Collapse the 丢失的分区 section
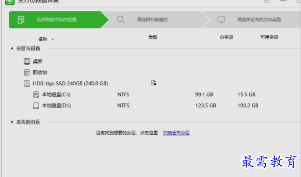The height and width of the screenshot is (177, 301). pyautogui.click(x=12, y=122)
